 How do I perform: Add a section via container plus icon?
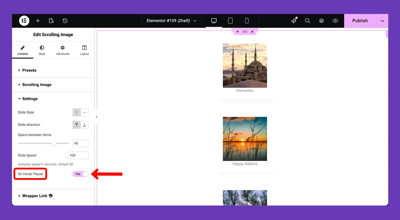tap(237, 32)
